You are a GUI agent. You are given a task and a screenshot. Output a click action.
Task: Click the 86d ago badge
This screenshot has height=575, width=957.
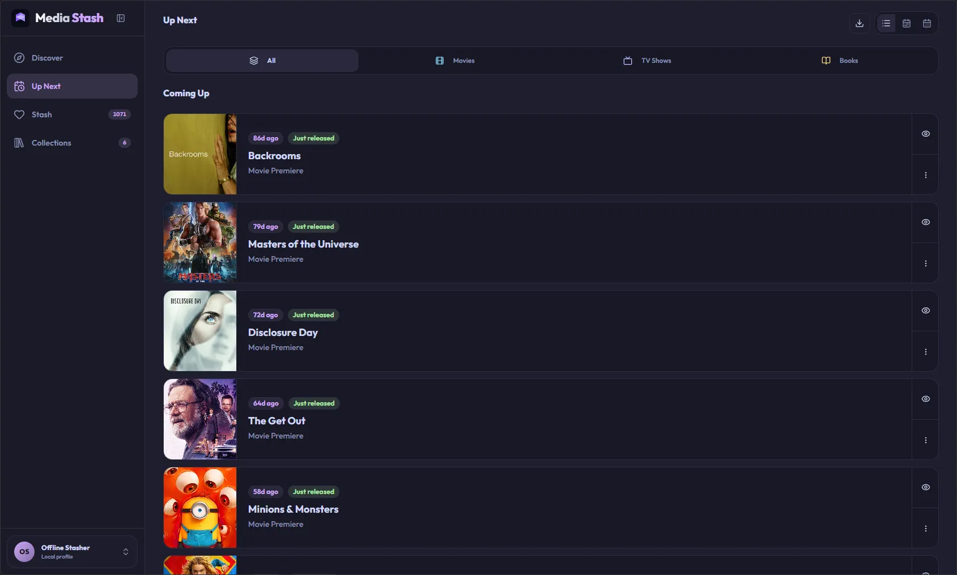[x=266, y=138]
